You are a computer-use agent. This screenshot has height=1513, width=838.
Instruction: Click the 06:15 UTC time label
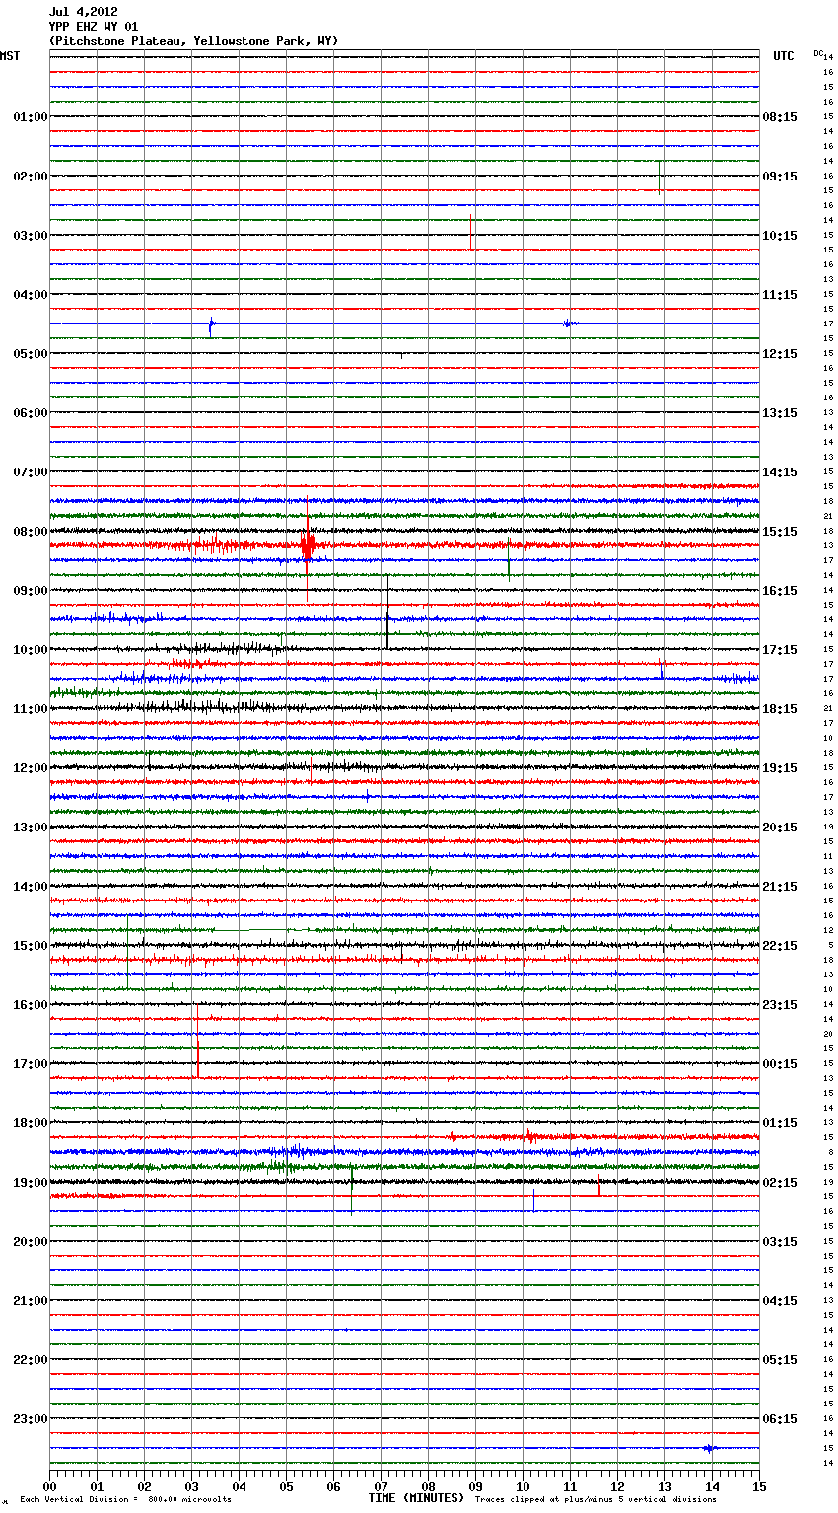tap(780, 1419)
